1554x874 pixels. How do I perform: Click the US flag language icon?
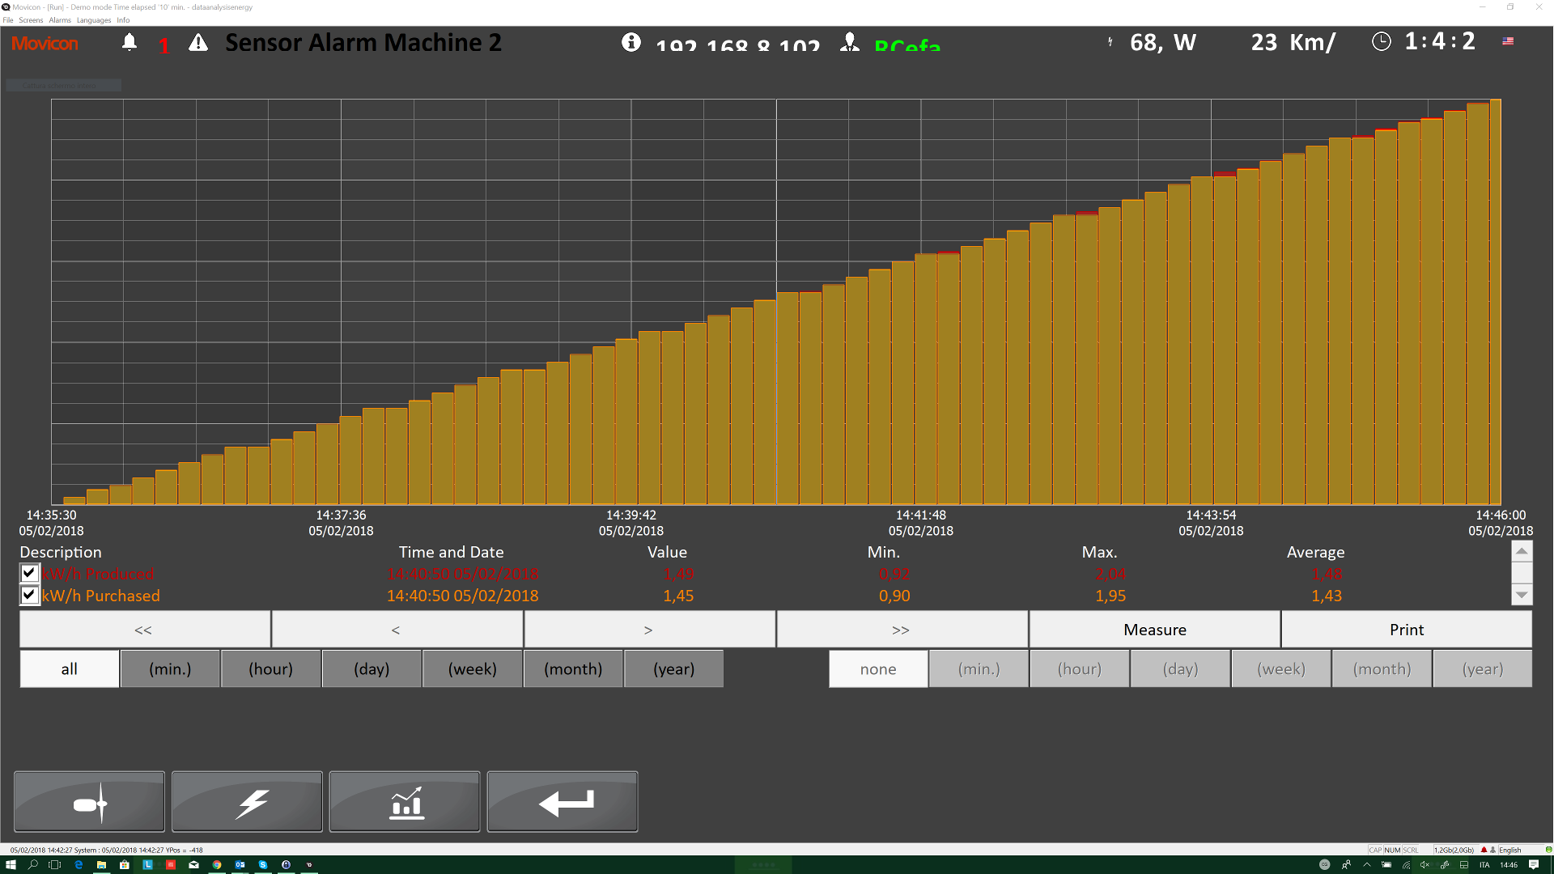[1508, 40]
